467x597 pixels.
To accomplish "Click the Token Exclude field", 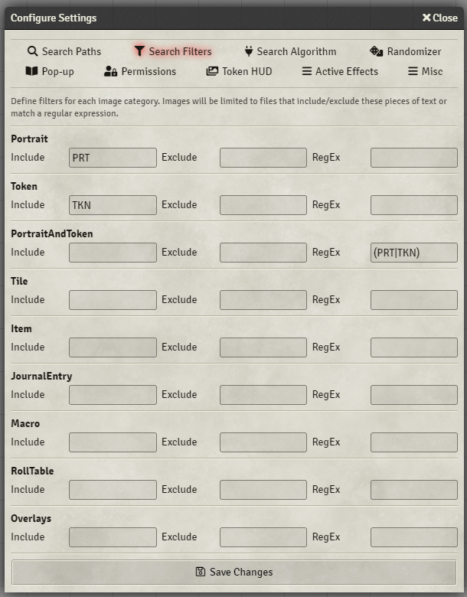I will [x=263, y=205].
